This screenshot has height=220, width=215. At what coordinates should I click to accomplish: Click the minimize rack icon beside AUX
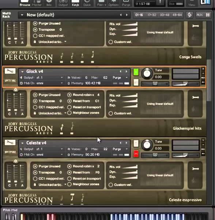click(x=208, y=15)
